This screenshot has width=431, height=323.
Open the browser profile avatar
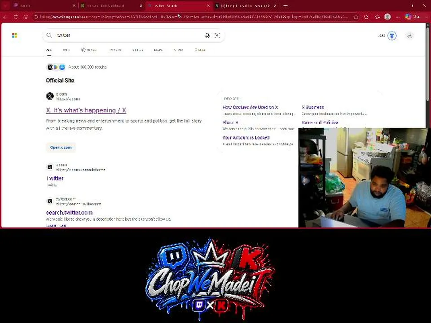pyautogui.click(x=387, y=17)
